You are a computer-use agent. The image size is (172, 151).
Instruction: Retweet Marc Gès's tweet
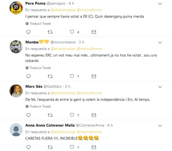tap(50, 115)
